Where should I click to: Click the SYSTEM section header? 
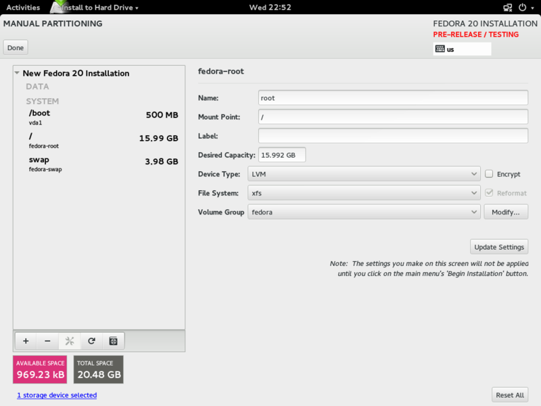tap(43, 101)
